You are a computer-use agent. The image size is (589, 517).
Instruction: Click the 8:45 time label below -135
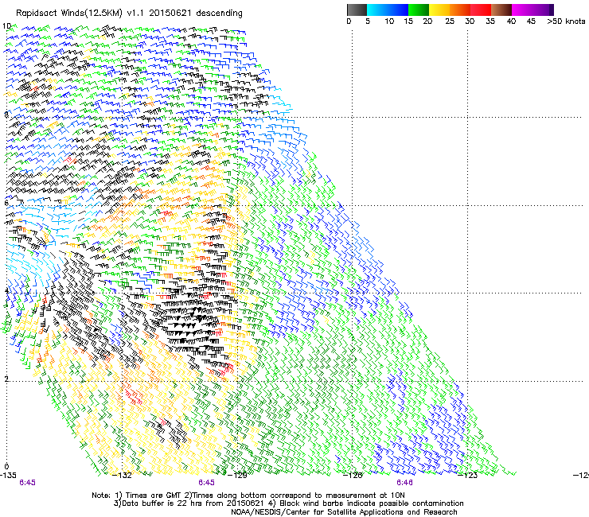[27, 483]
